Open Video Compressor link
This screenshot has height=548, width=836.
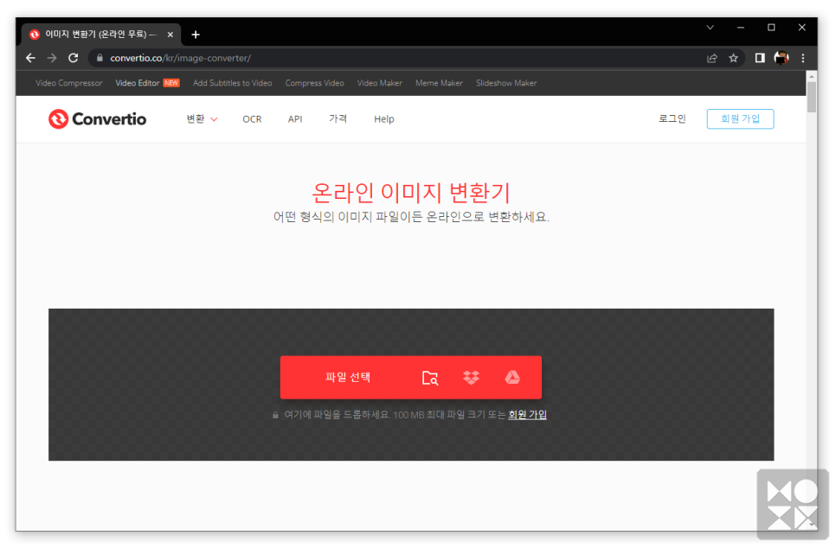pyautogui.click(x=68, y=83)
